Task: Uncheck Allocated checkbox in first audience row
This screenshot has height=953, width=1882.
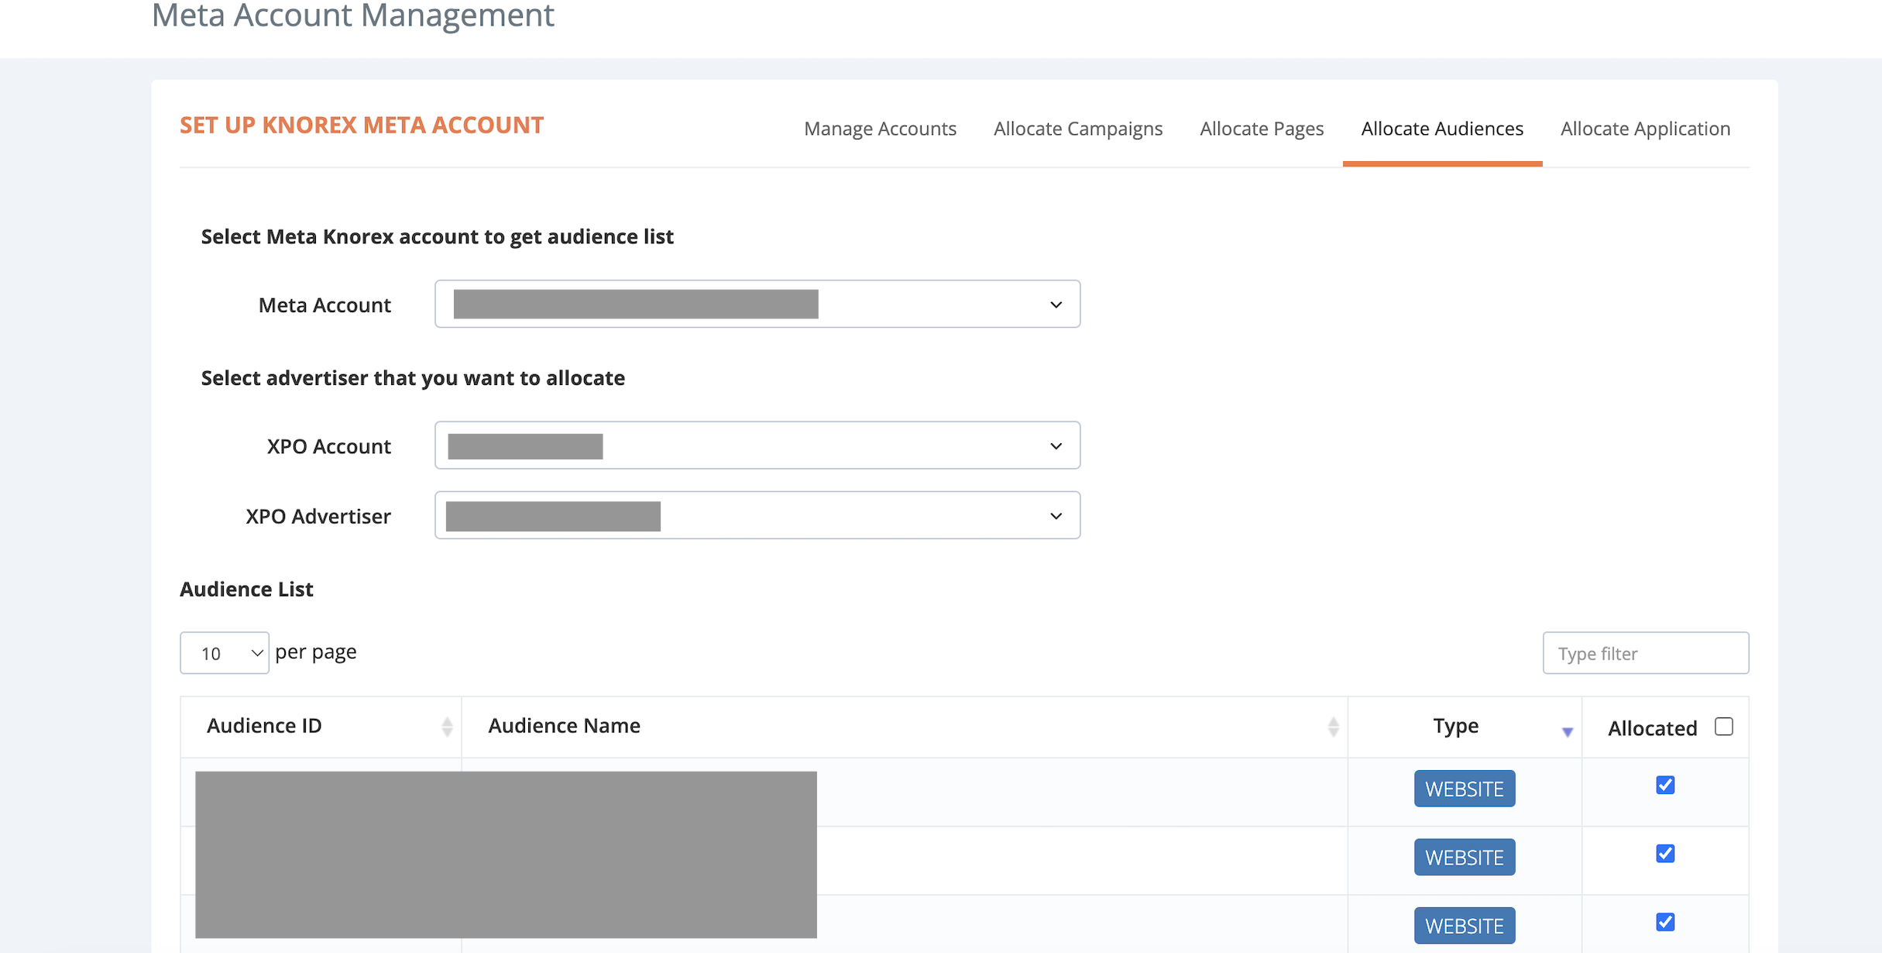Action: (1665, 786)
